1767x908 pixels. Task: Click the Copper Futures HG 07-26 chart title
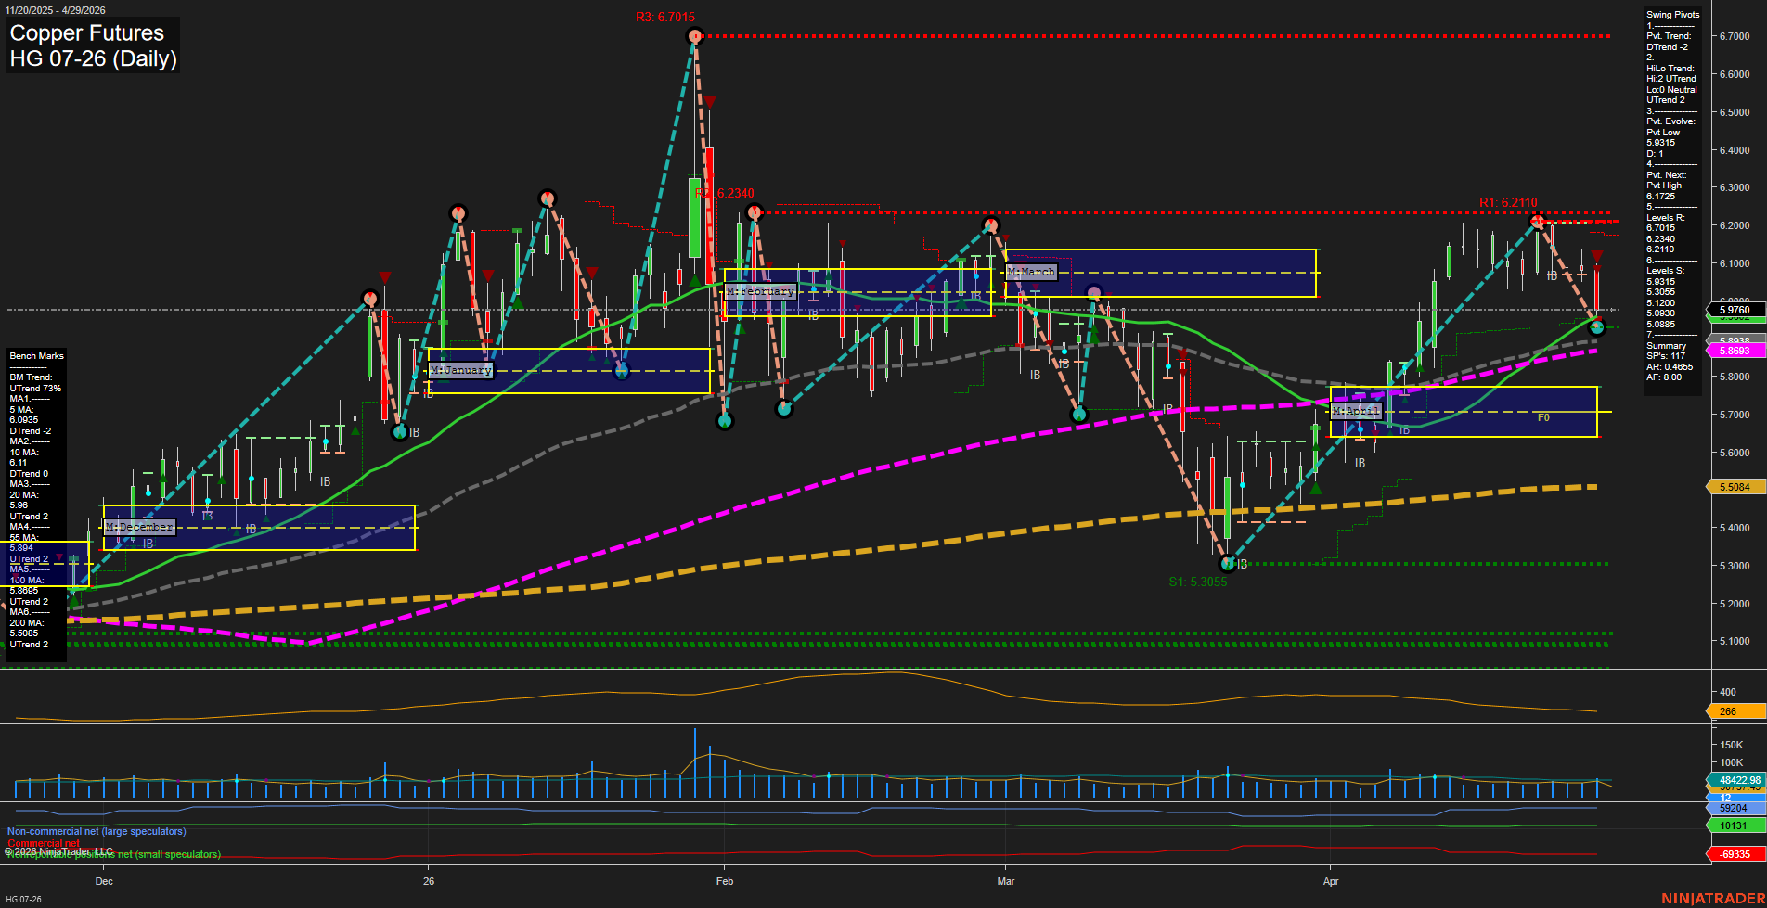coord(93,46)
